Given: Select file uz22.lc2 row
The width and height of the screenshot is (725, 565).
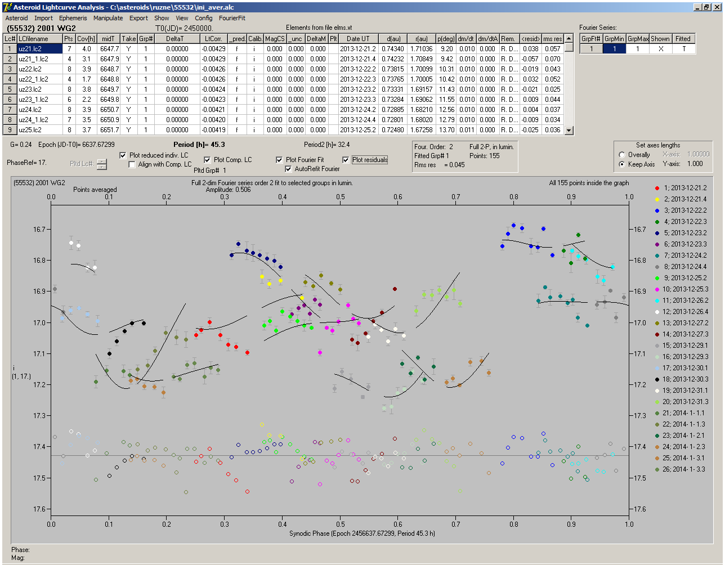Looking at the screenshot, I should tap(39, 69).
